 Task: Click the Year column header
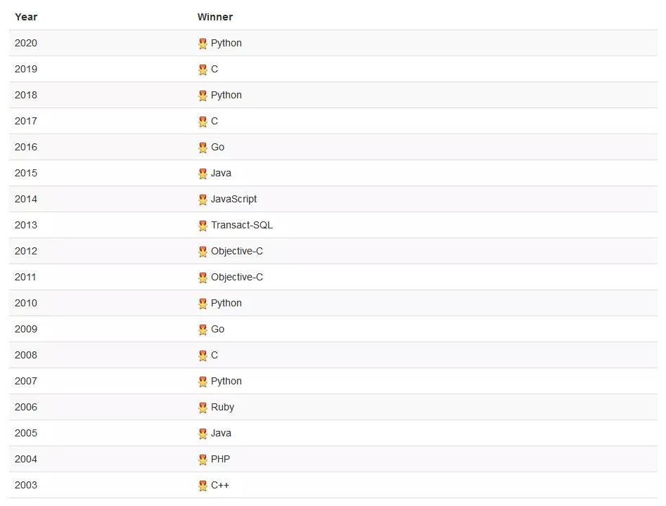(26, 17)
